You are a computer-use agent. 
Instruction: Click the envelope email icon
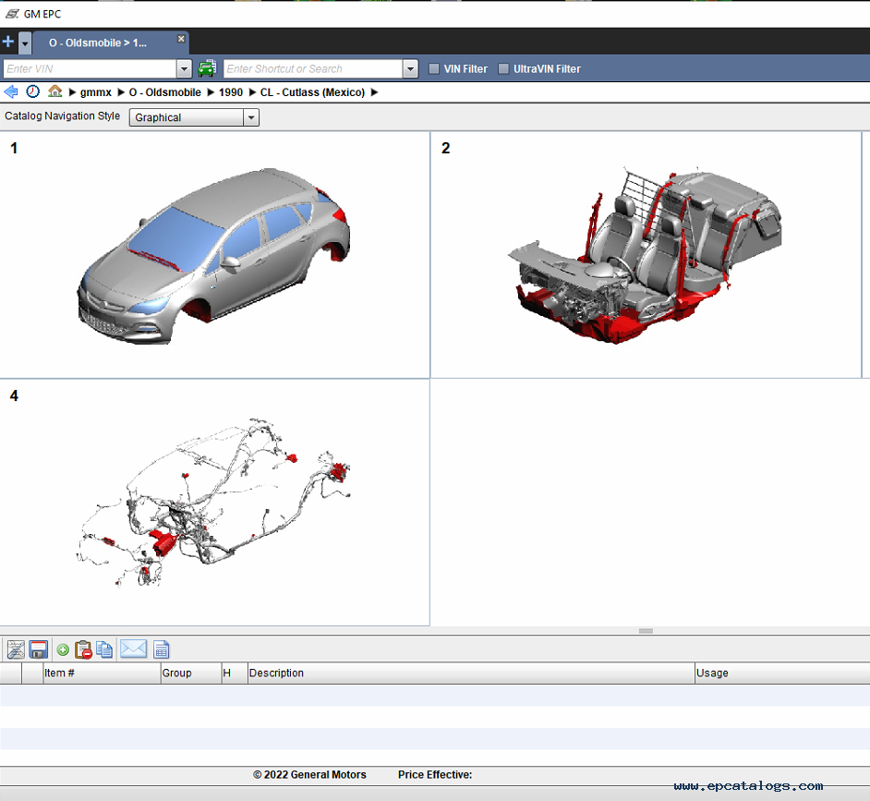coord(133,649)
